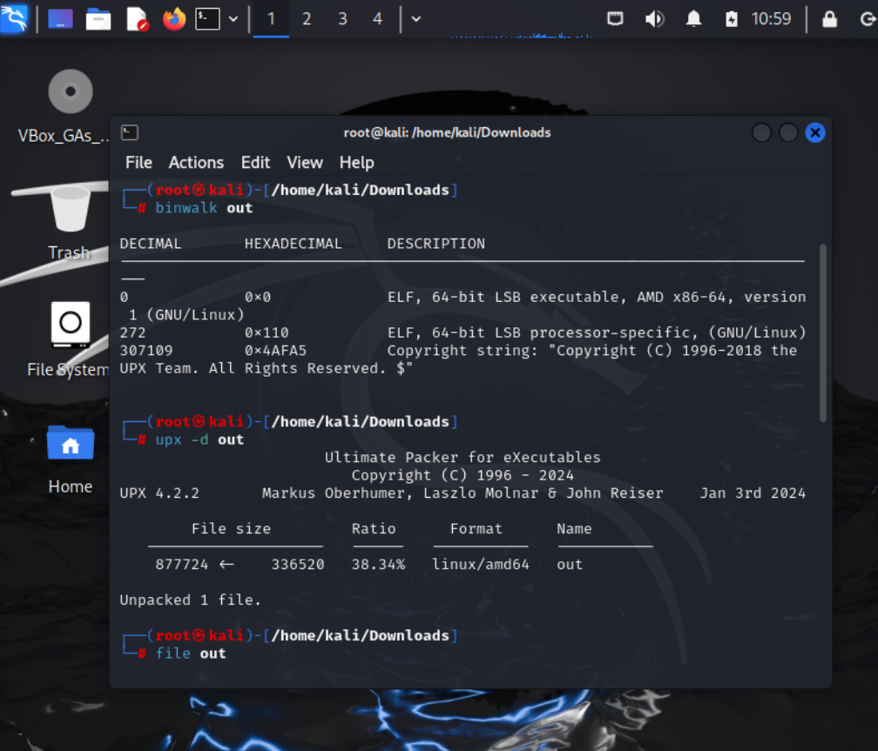Switch to workspace 2
The width and height of the screenshot is (878, 751).
(307, 18)
